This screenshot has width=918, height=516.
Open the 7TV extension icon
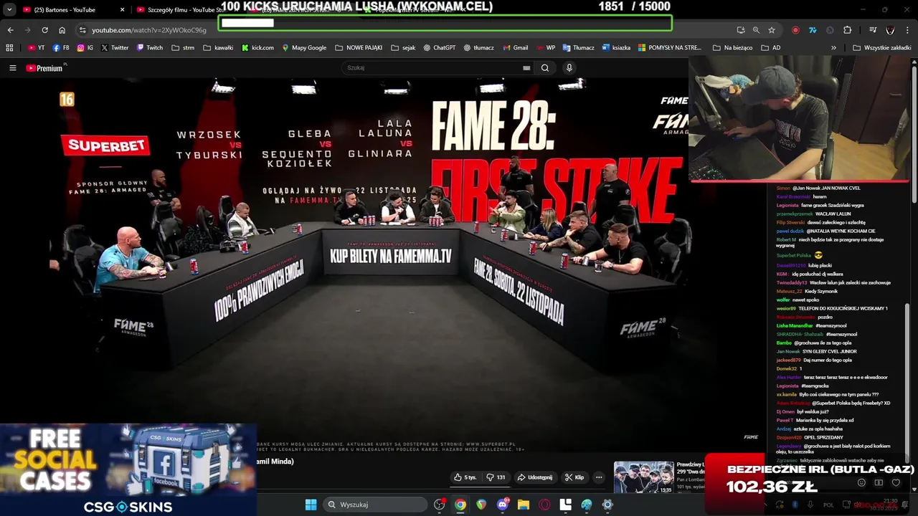(x=813, y=30)
